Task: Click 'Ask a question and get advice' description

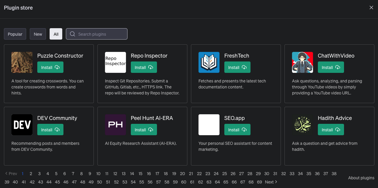Action: tap(325, 146)
